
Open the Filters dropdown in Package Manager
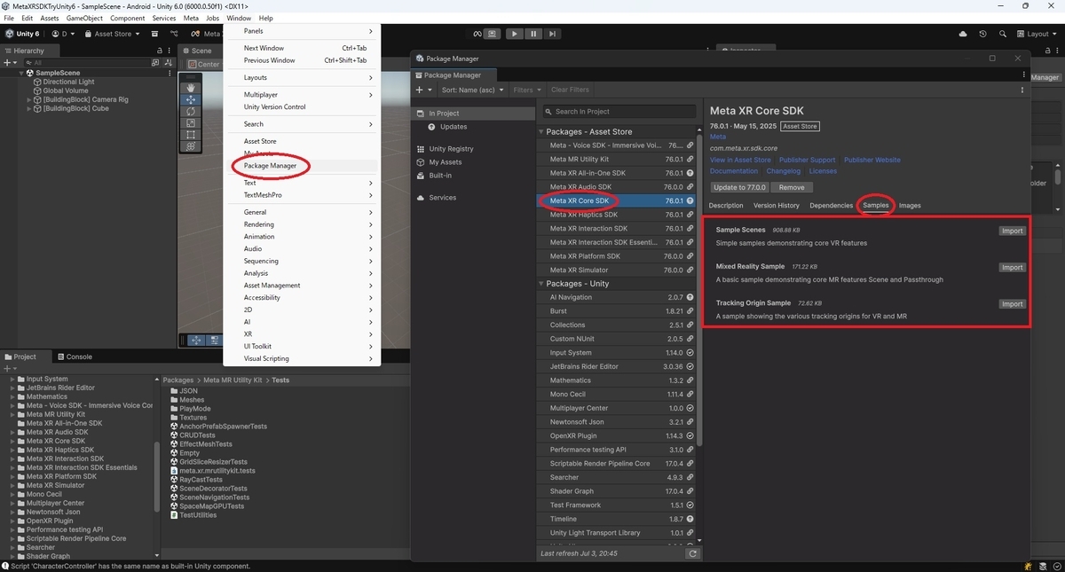527,90
